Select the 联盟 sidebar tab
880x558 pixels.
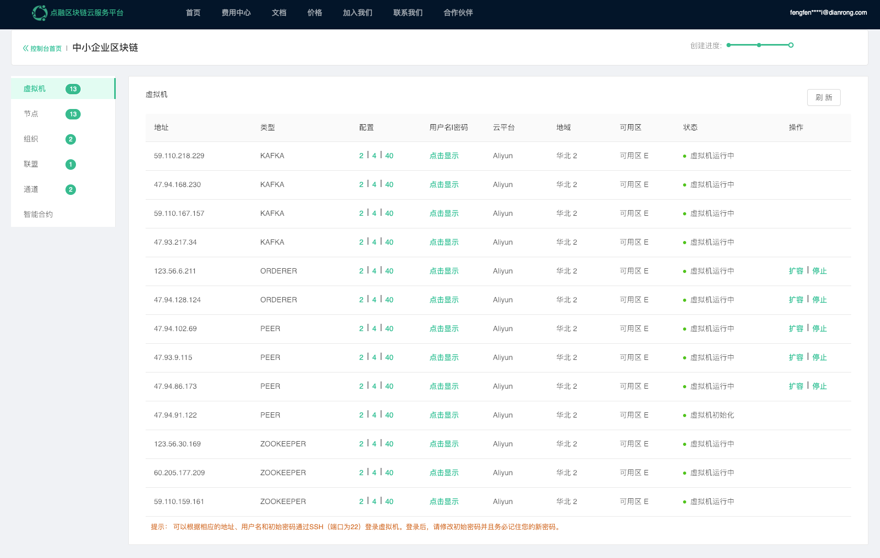[63, 164]
